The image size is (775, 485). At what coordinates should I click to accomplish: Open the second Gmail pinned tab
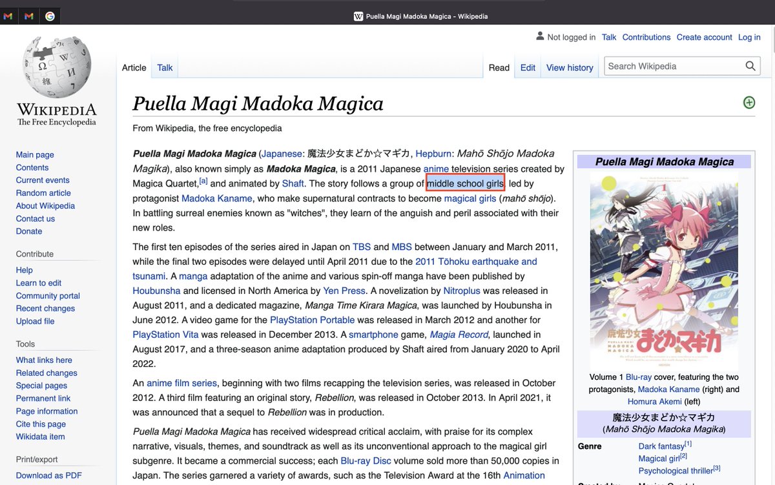point(28,16)
